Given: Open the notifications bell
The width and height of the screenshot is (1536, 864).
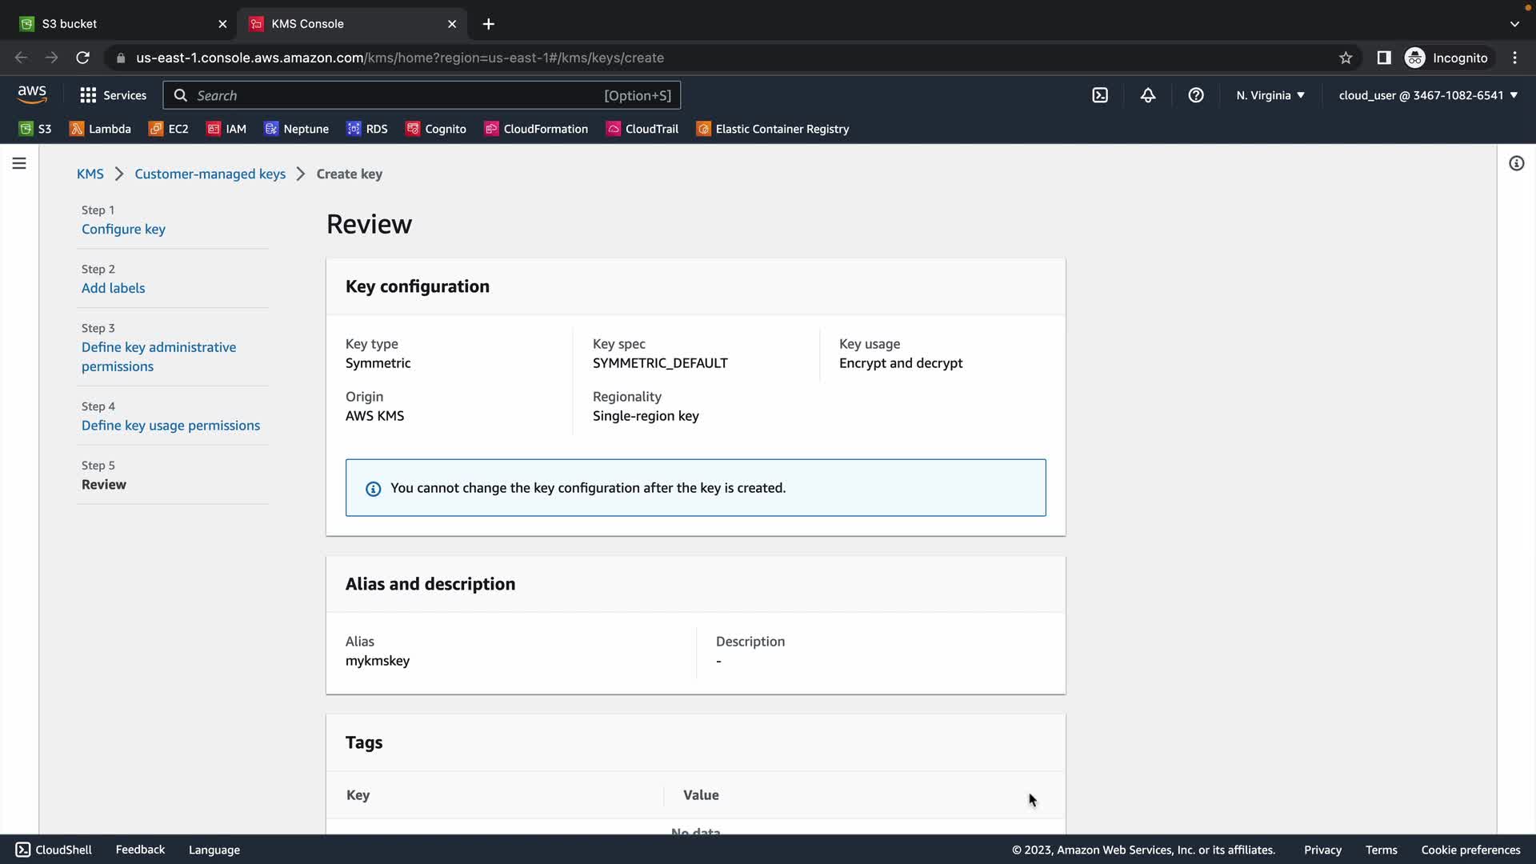Looking at the screenshot, I should (x=1148, y=95).
